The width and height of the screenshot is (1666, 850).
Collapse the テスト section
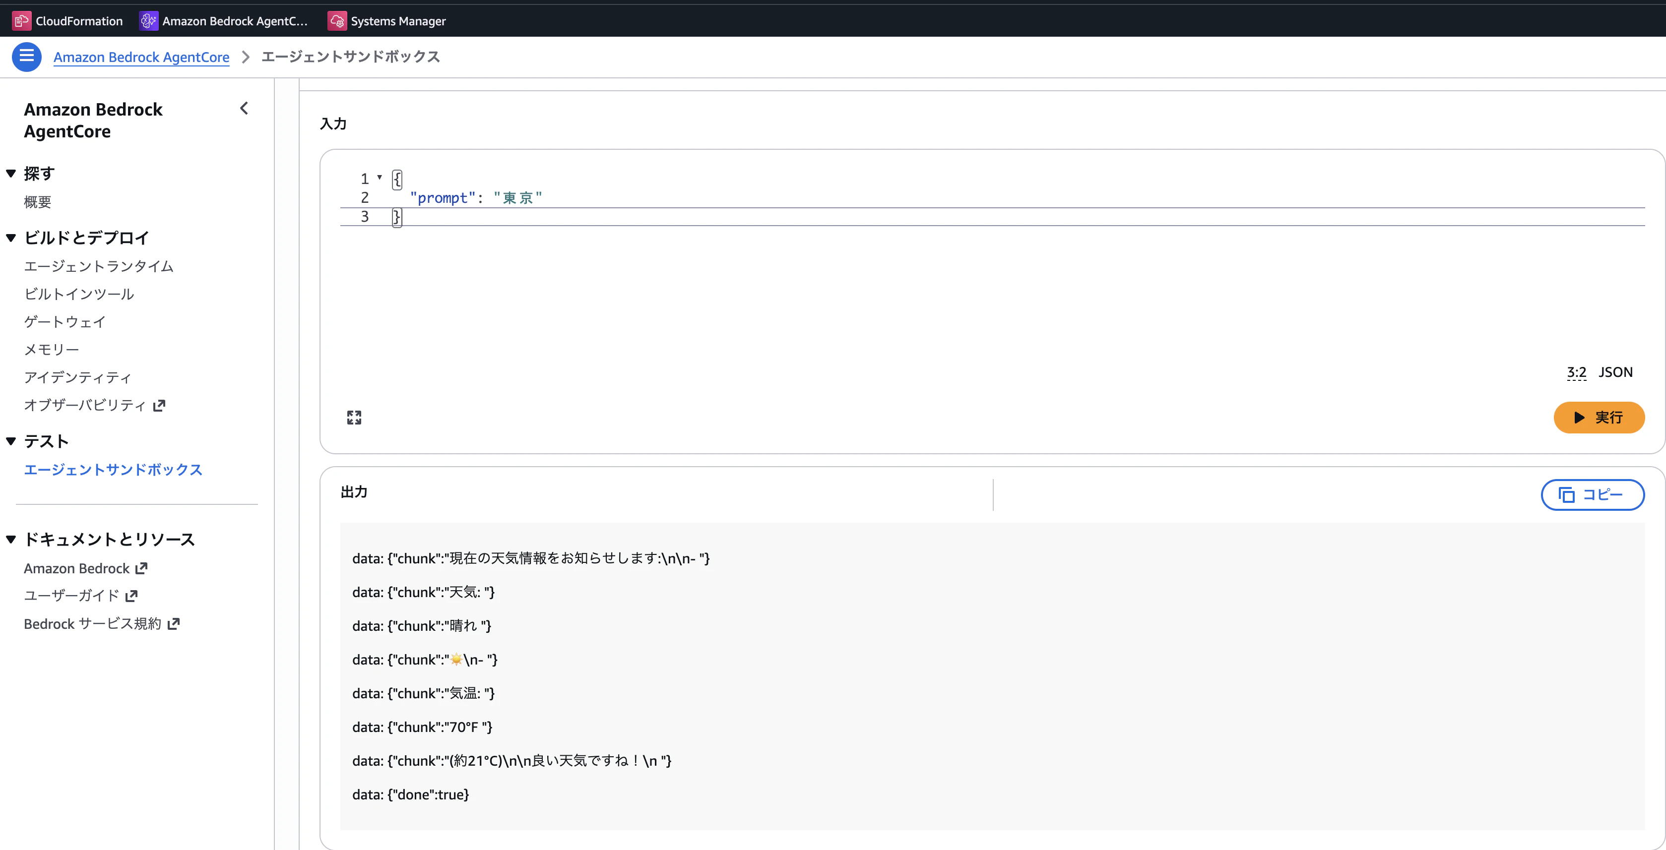[11, 441]
